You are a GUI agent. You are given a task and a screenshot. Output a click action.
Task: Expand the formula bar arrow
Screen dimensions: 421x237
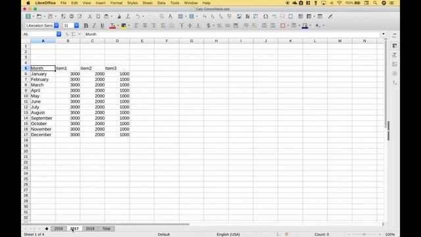click(384, 34)
